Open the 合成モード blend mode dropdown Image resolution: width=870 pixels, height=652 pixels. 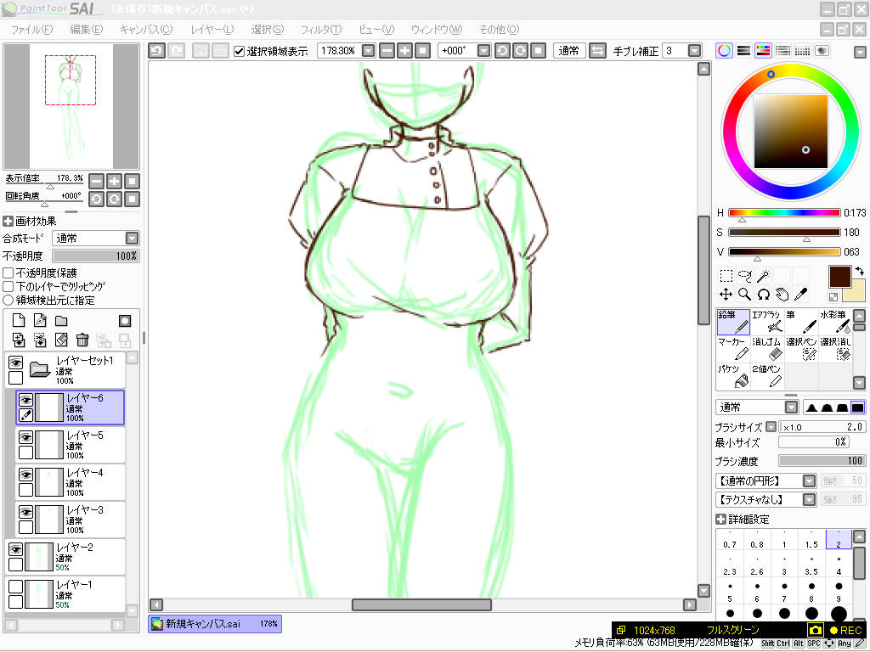[132, 239]
